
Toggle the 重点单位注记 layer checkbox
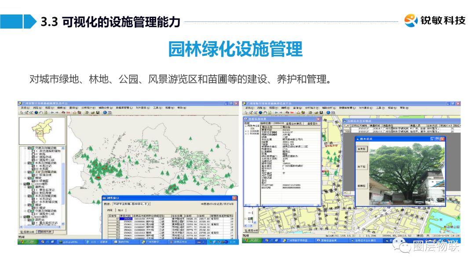(33, 223)
